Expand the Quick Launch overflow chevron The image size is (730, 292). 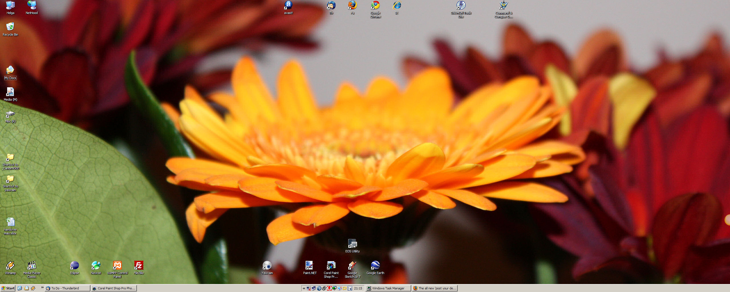point(42,287)
